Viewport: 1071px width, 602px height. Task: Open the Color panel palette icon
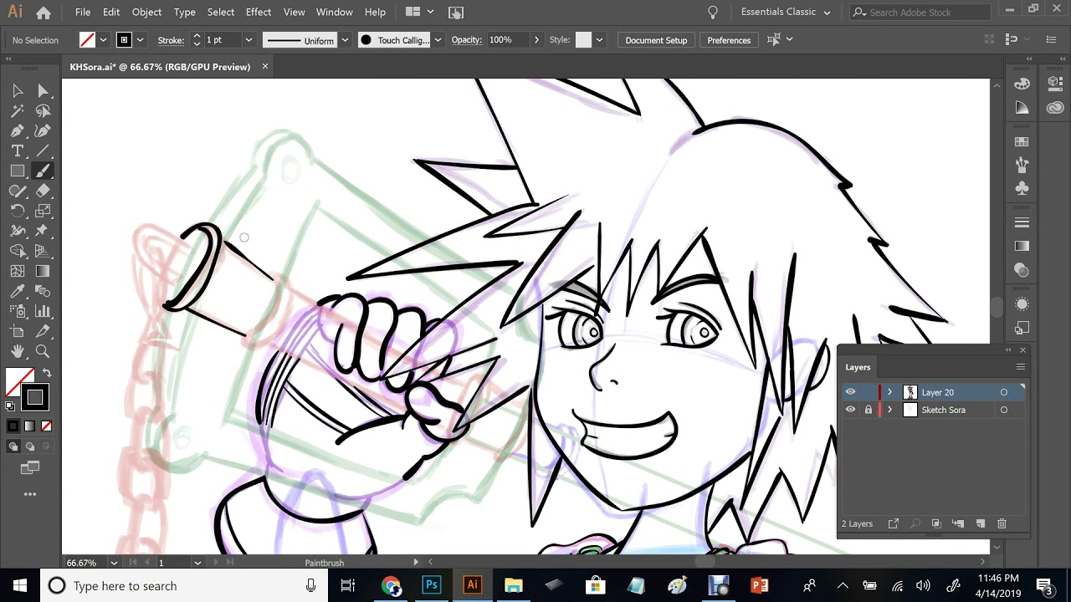(1022, 84)
